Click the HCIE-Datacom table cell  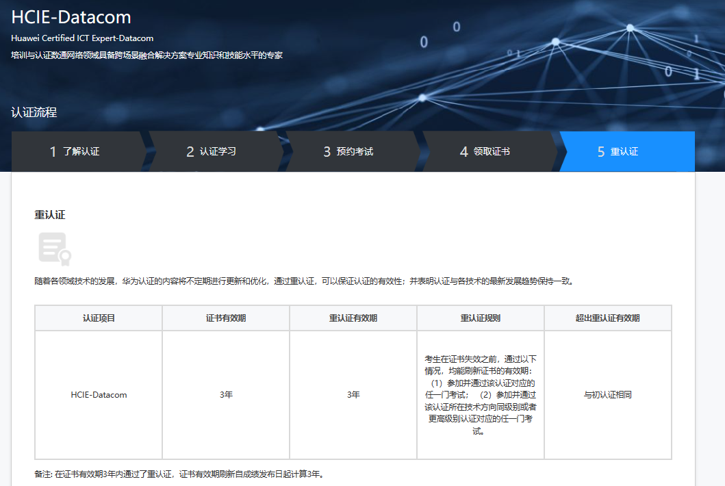click(99, 395)
